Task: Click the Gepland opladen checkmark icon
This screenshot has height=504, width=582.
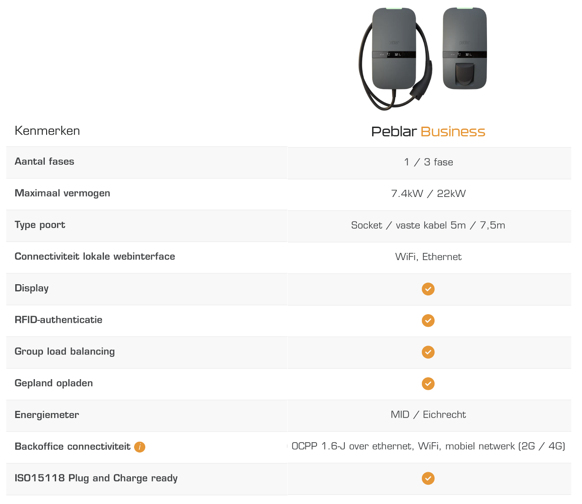Action: click(428, 384)
